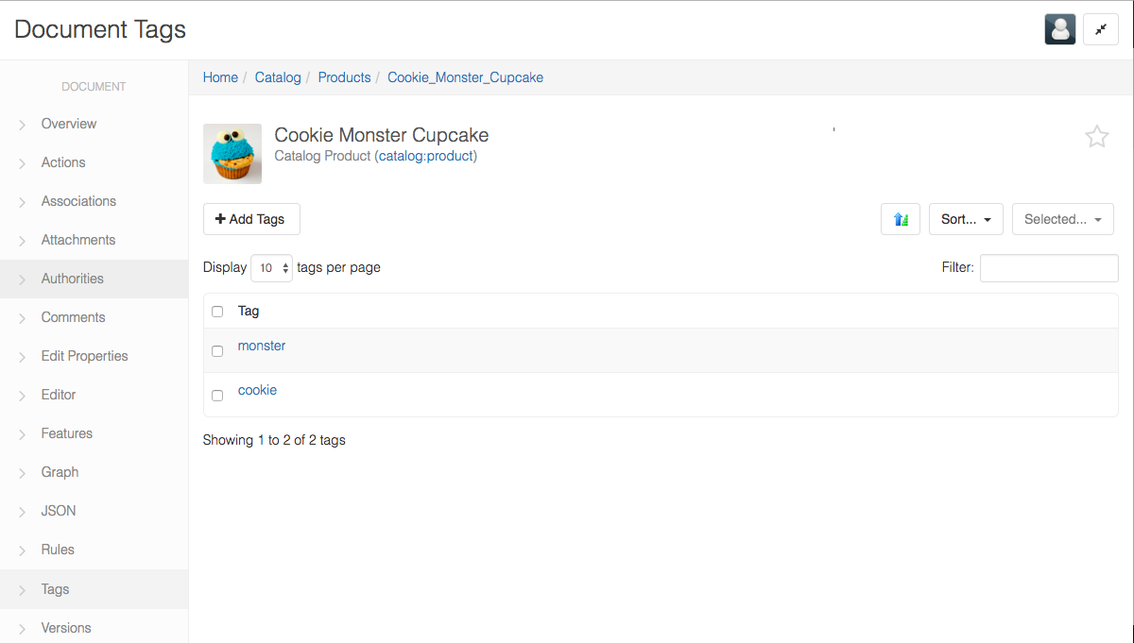Open Attachments in the document sidebar
Image resolution: width=1134 pixels, height=643 pixels.
[78, 240]
